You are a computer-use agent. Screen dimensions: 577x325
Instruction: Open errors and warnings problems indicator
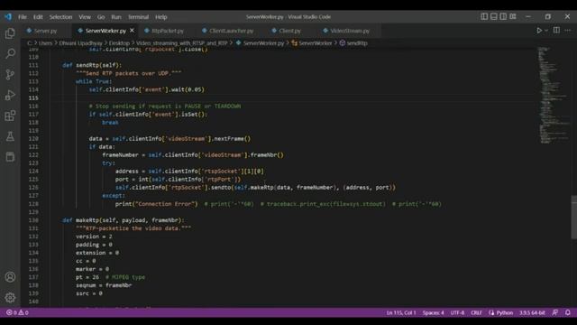tap(17, 313)
